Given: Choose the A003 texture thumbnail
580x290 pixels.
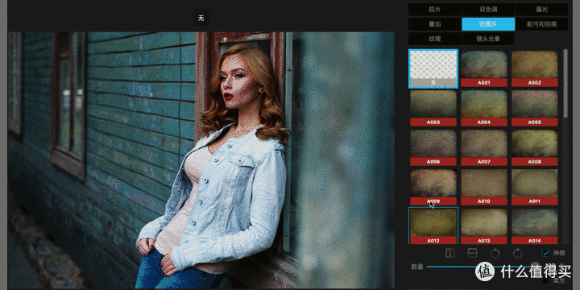Looking at the screenshot, I should coord(433,109).
